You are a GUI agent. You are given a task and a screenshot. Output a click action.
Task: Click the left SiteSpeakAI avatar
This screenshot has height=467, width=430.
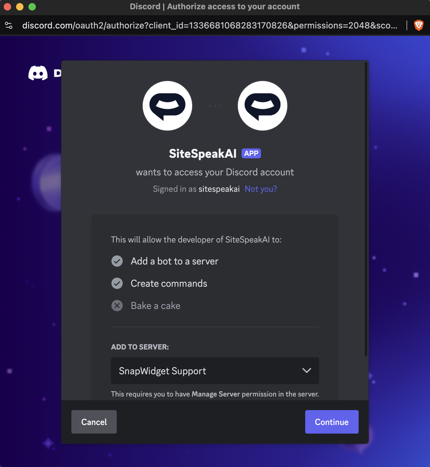(167, 106)
